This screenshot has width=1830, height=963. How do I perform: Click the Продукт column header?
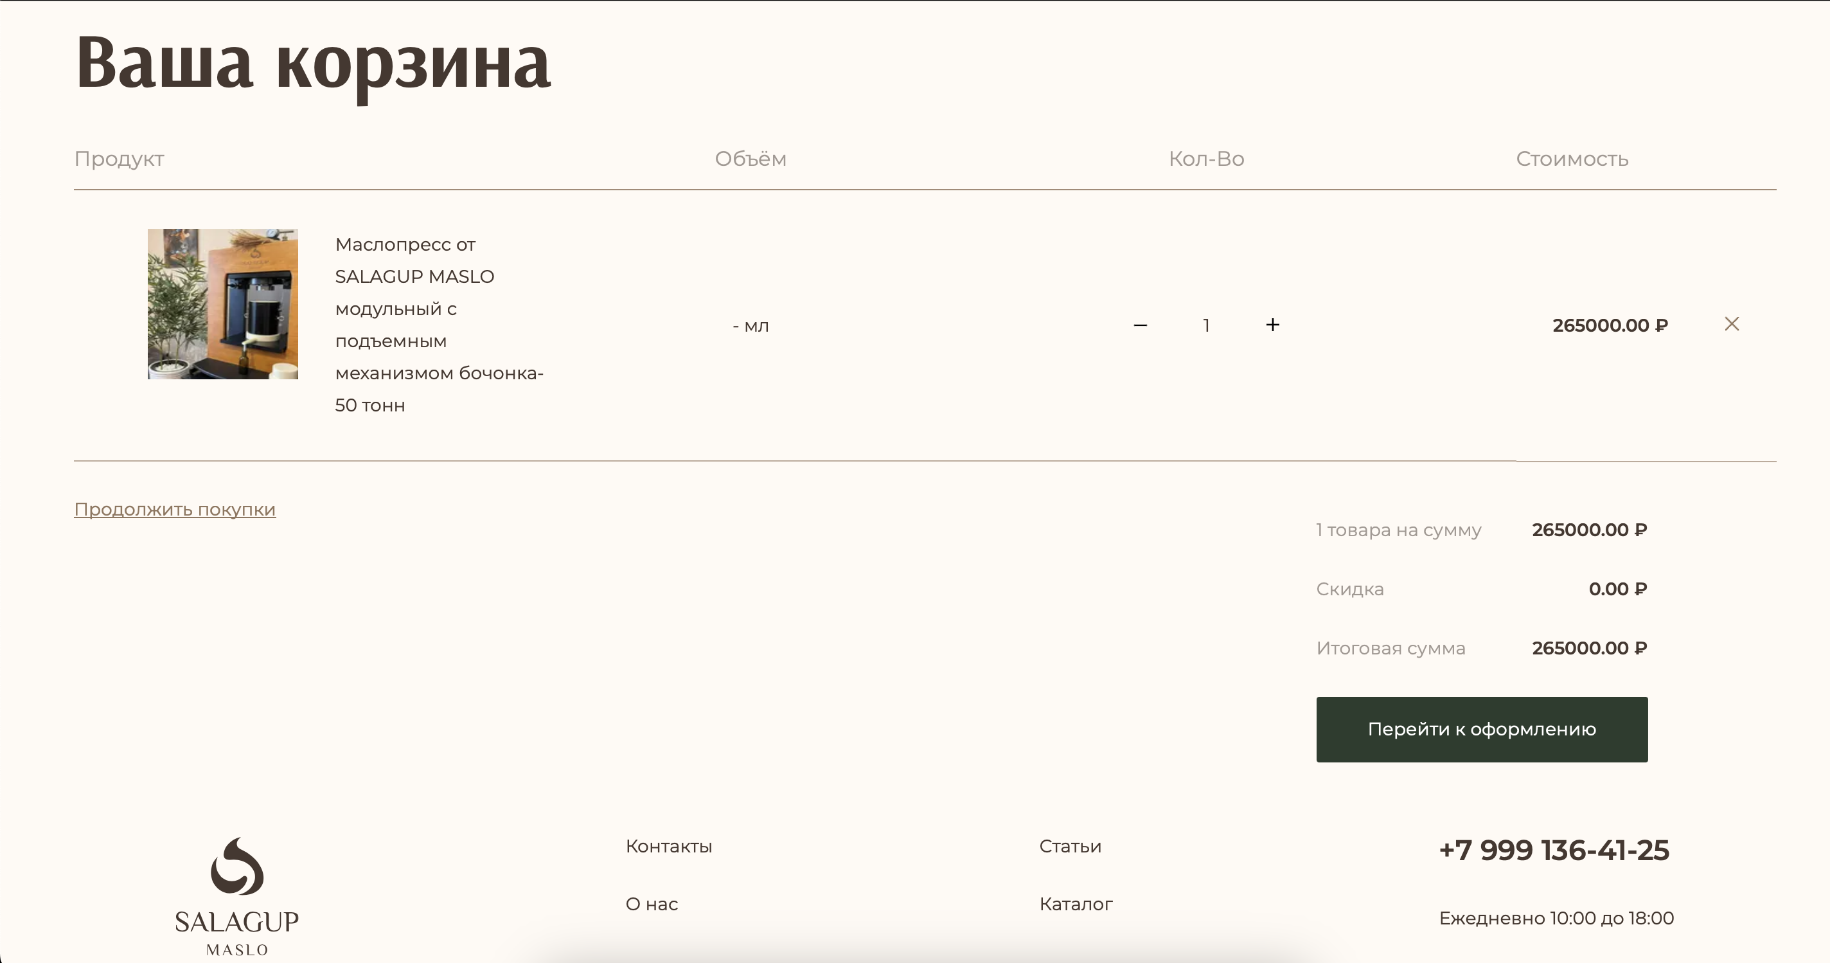click(x=119, y=159)
